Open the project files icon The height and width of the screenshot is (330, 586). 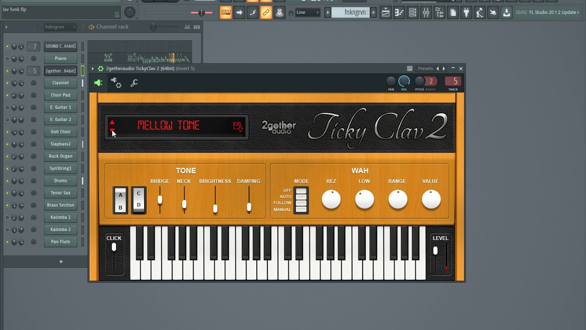coord(453,13)
